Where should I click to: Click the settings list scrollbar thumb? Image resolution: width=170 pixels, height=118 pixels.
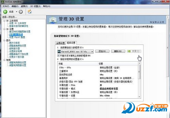point(139,72)
